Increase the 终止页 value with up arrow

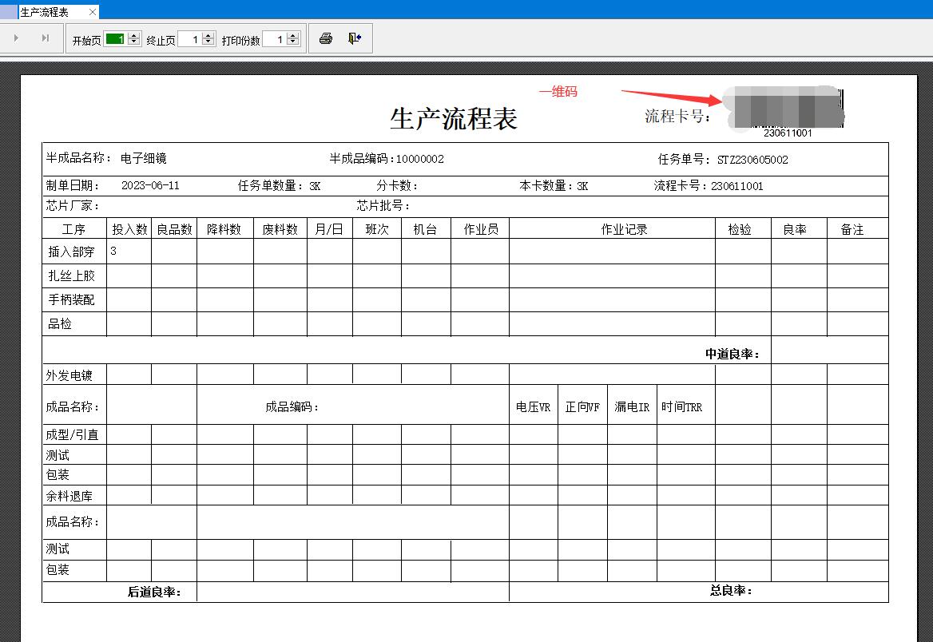click(x=208, y=35)
